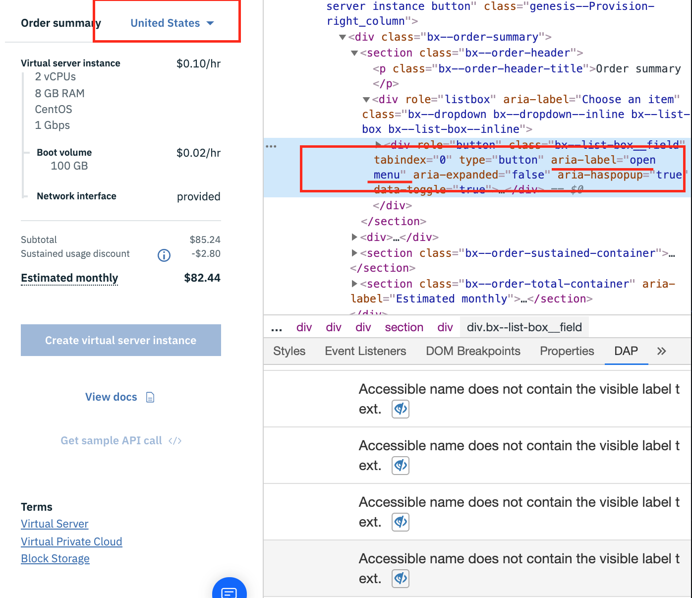The height and width of the screenshot is (598, 692).
Task: Click the info icon beside Sustained usage discount
Action: click(164, 255)
